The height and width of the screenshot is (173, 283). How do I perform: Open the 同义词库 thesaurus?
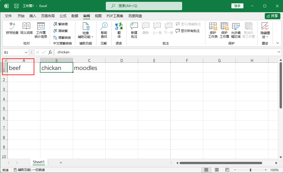27,28
